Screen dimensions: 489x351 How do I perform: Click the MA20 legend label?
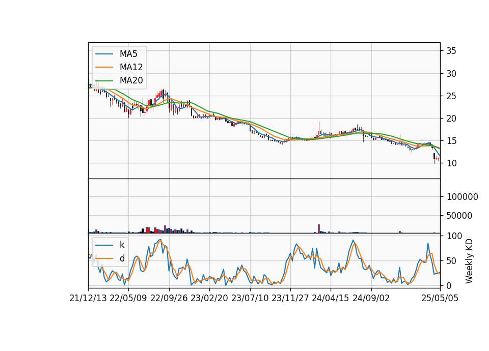coord(131,80)
